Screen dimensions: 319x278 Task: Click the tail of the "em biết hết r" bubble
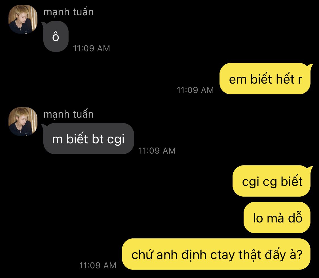coord(310,67)
